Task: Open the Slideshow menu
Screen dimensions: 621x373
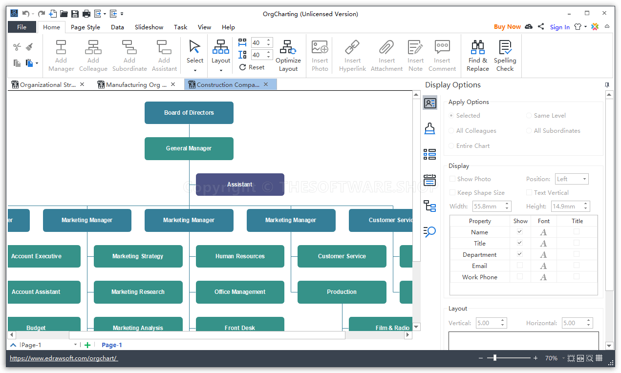Action: (x=149, y=27)
